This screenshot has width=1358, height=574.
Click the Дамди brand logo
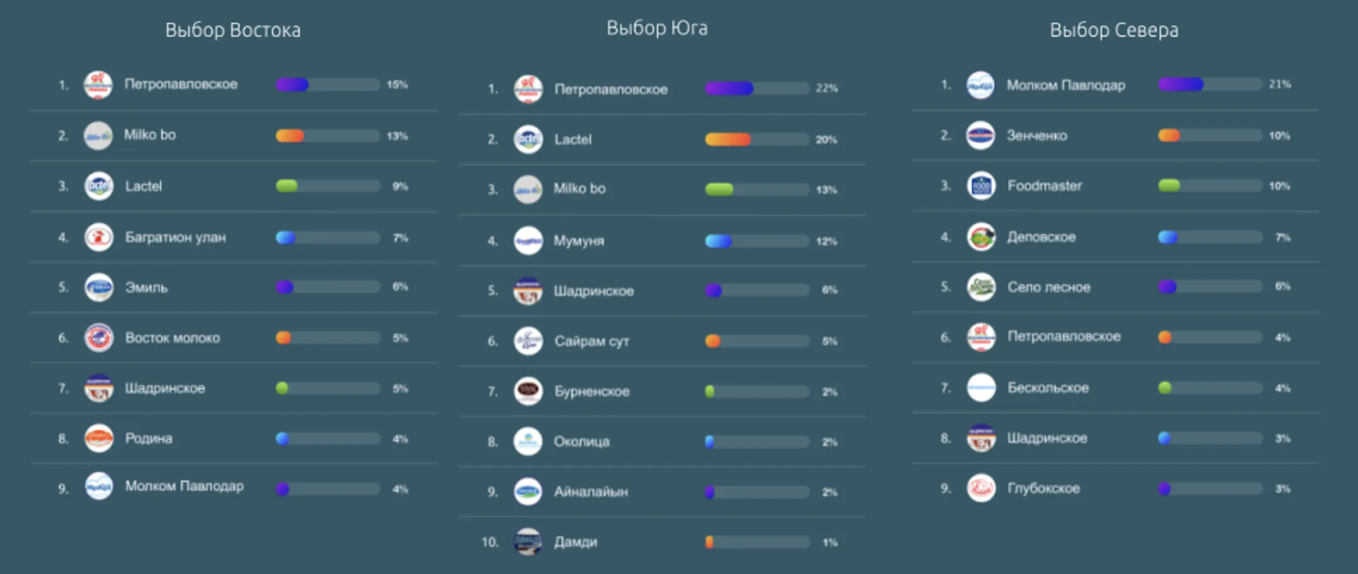click(x=527, y=541)
